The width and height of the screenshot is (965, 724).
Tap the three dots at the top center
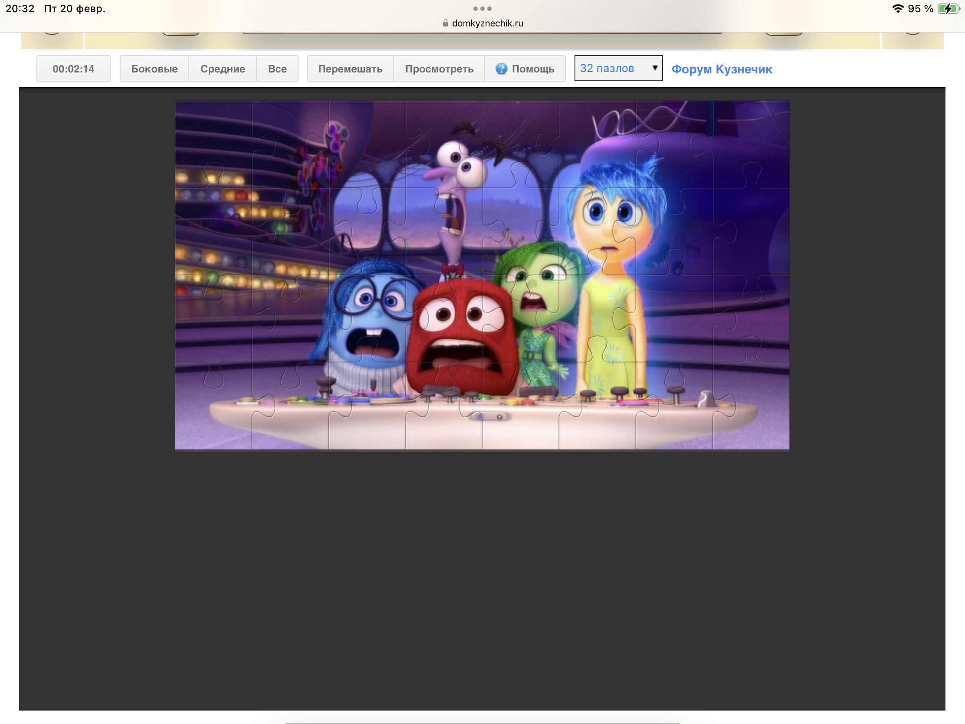coord(482,8)
